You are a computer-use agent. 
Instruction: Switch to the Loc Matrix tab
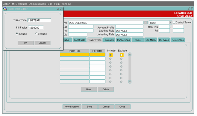(x=151, y=40)
